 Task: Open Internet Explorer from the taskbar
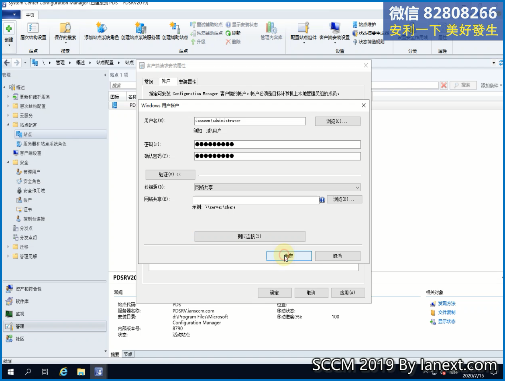coord(63,372)
